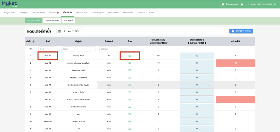Click the December meter field for แผง A1
This screenshot has height=132, width=280.
tap(197, 55)
